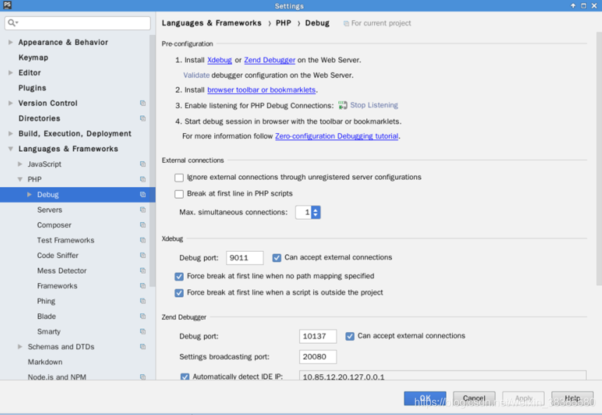Click the settings search field

[x=77, y=23]
